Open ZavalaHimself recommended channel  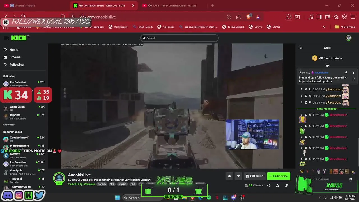coord(24,139)
